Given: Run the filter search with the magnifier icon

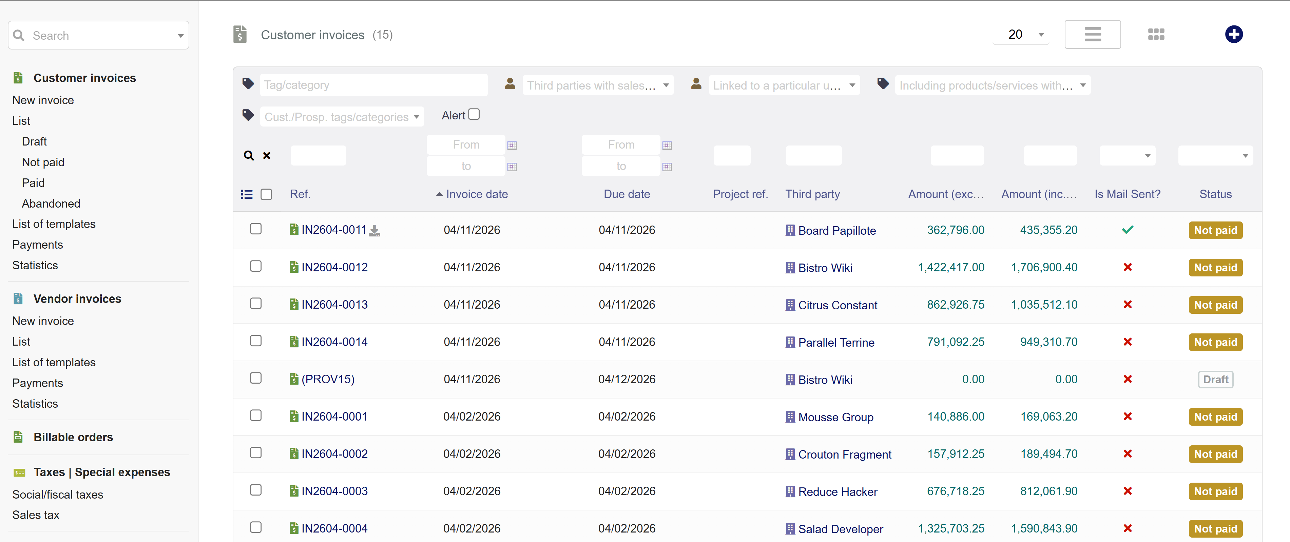Looking at the screenshot, I should (249, 156).
